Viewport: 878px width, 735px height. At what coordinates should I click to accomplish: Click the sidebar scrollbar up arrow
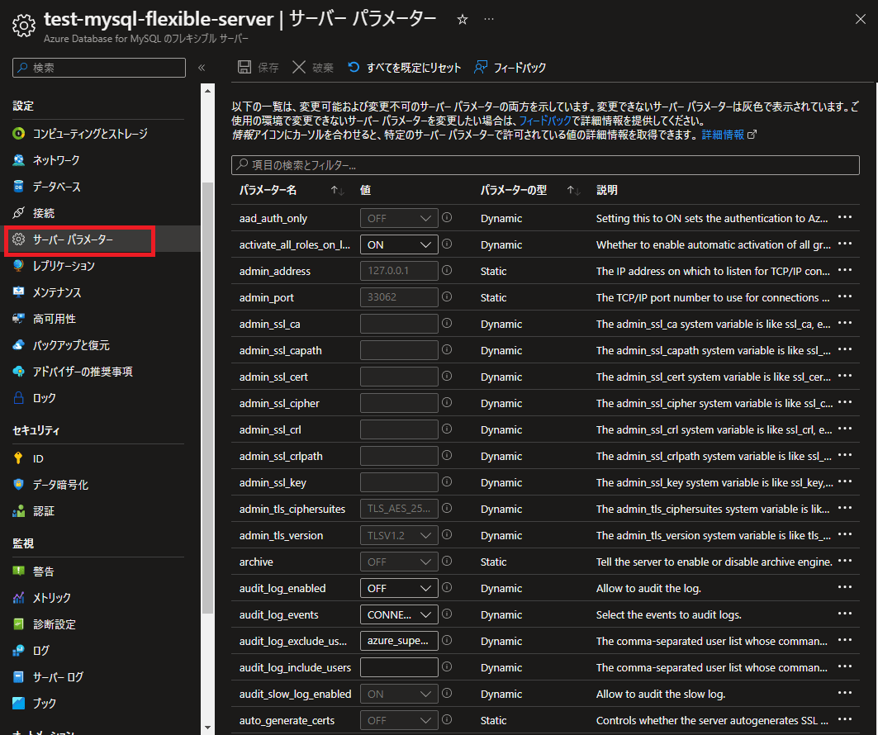click(x=208, y=91)
